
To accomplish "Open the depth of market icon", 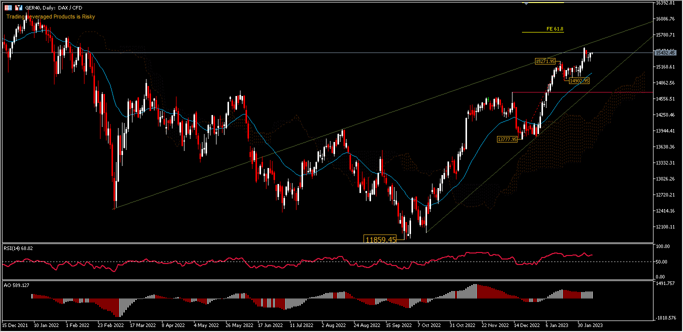I will pyautogui.click(x=8, y=7).
